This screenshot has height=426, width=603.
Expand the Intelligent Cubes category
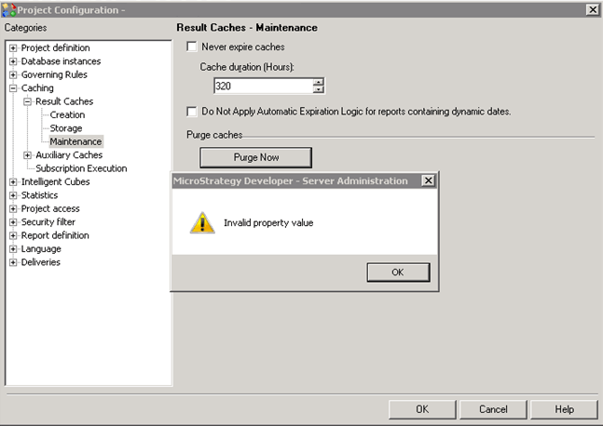coord(13,182)
